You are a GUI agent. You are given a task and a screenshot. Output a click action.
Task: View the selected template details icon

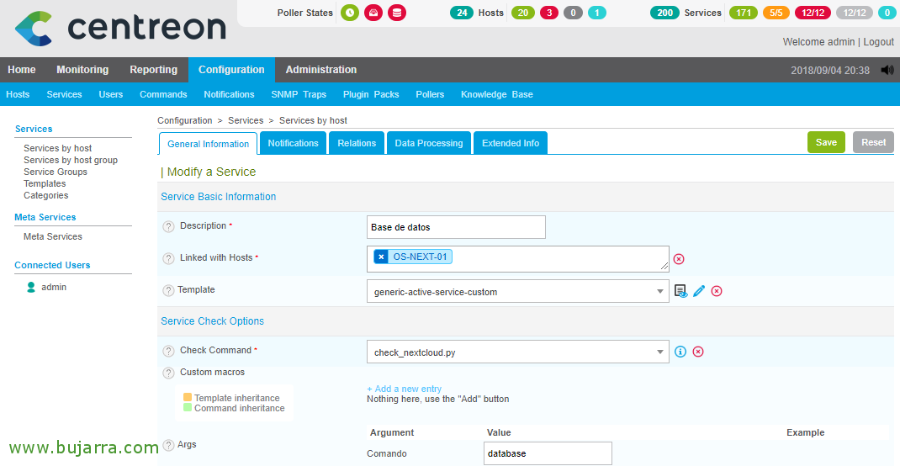point(680,291)
